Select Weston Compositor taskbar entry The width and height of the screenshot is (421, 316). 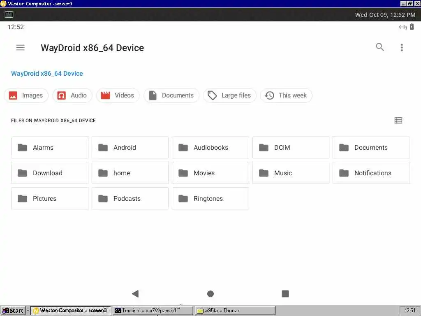pyautogui.click(x=70, y=310)
